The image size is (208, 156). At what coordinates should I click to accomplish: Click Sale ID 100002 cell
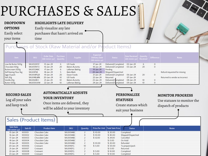tap(25, 135)
